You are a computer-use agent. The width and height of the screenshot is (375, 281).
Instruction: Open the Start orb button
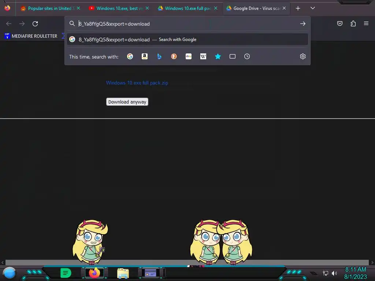pos(10,273)
